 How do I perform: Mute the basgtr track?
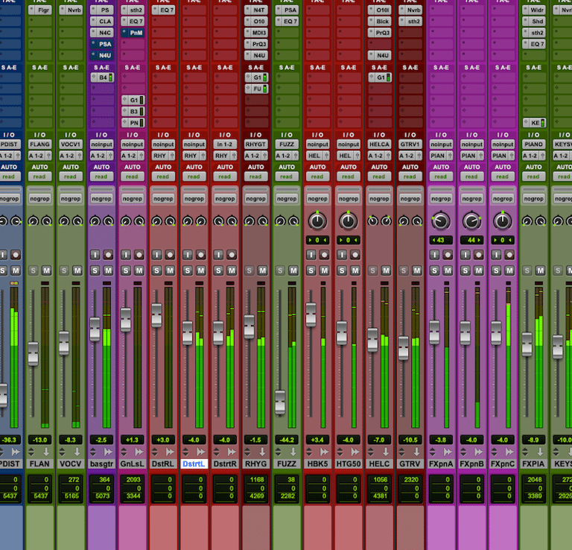[x=108, y=271]
